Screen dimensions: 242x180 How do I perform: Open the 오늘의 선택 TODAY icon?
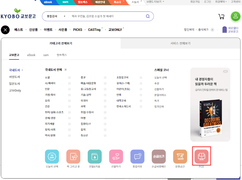pos(52,157)
